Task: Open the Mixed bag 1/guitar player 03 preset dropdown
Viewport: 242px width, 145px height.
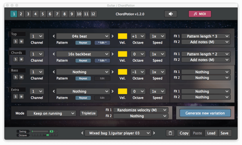Action: click(x=118, y=133)
